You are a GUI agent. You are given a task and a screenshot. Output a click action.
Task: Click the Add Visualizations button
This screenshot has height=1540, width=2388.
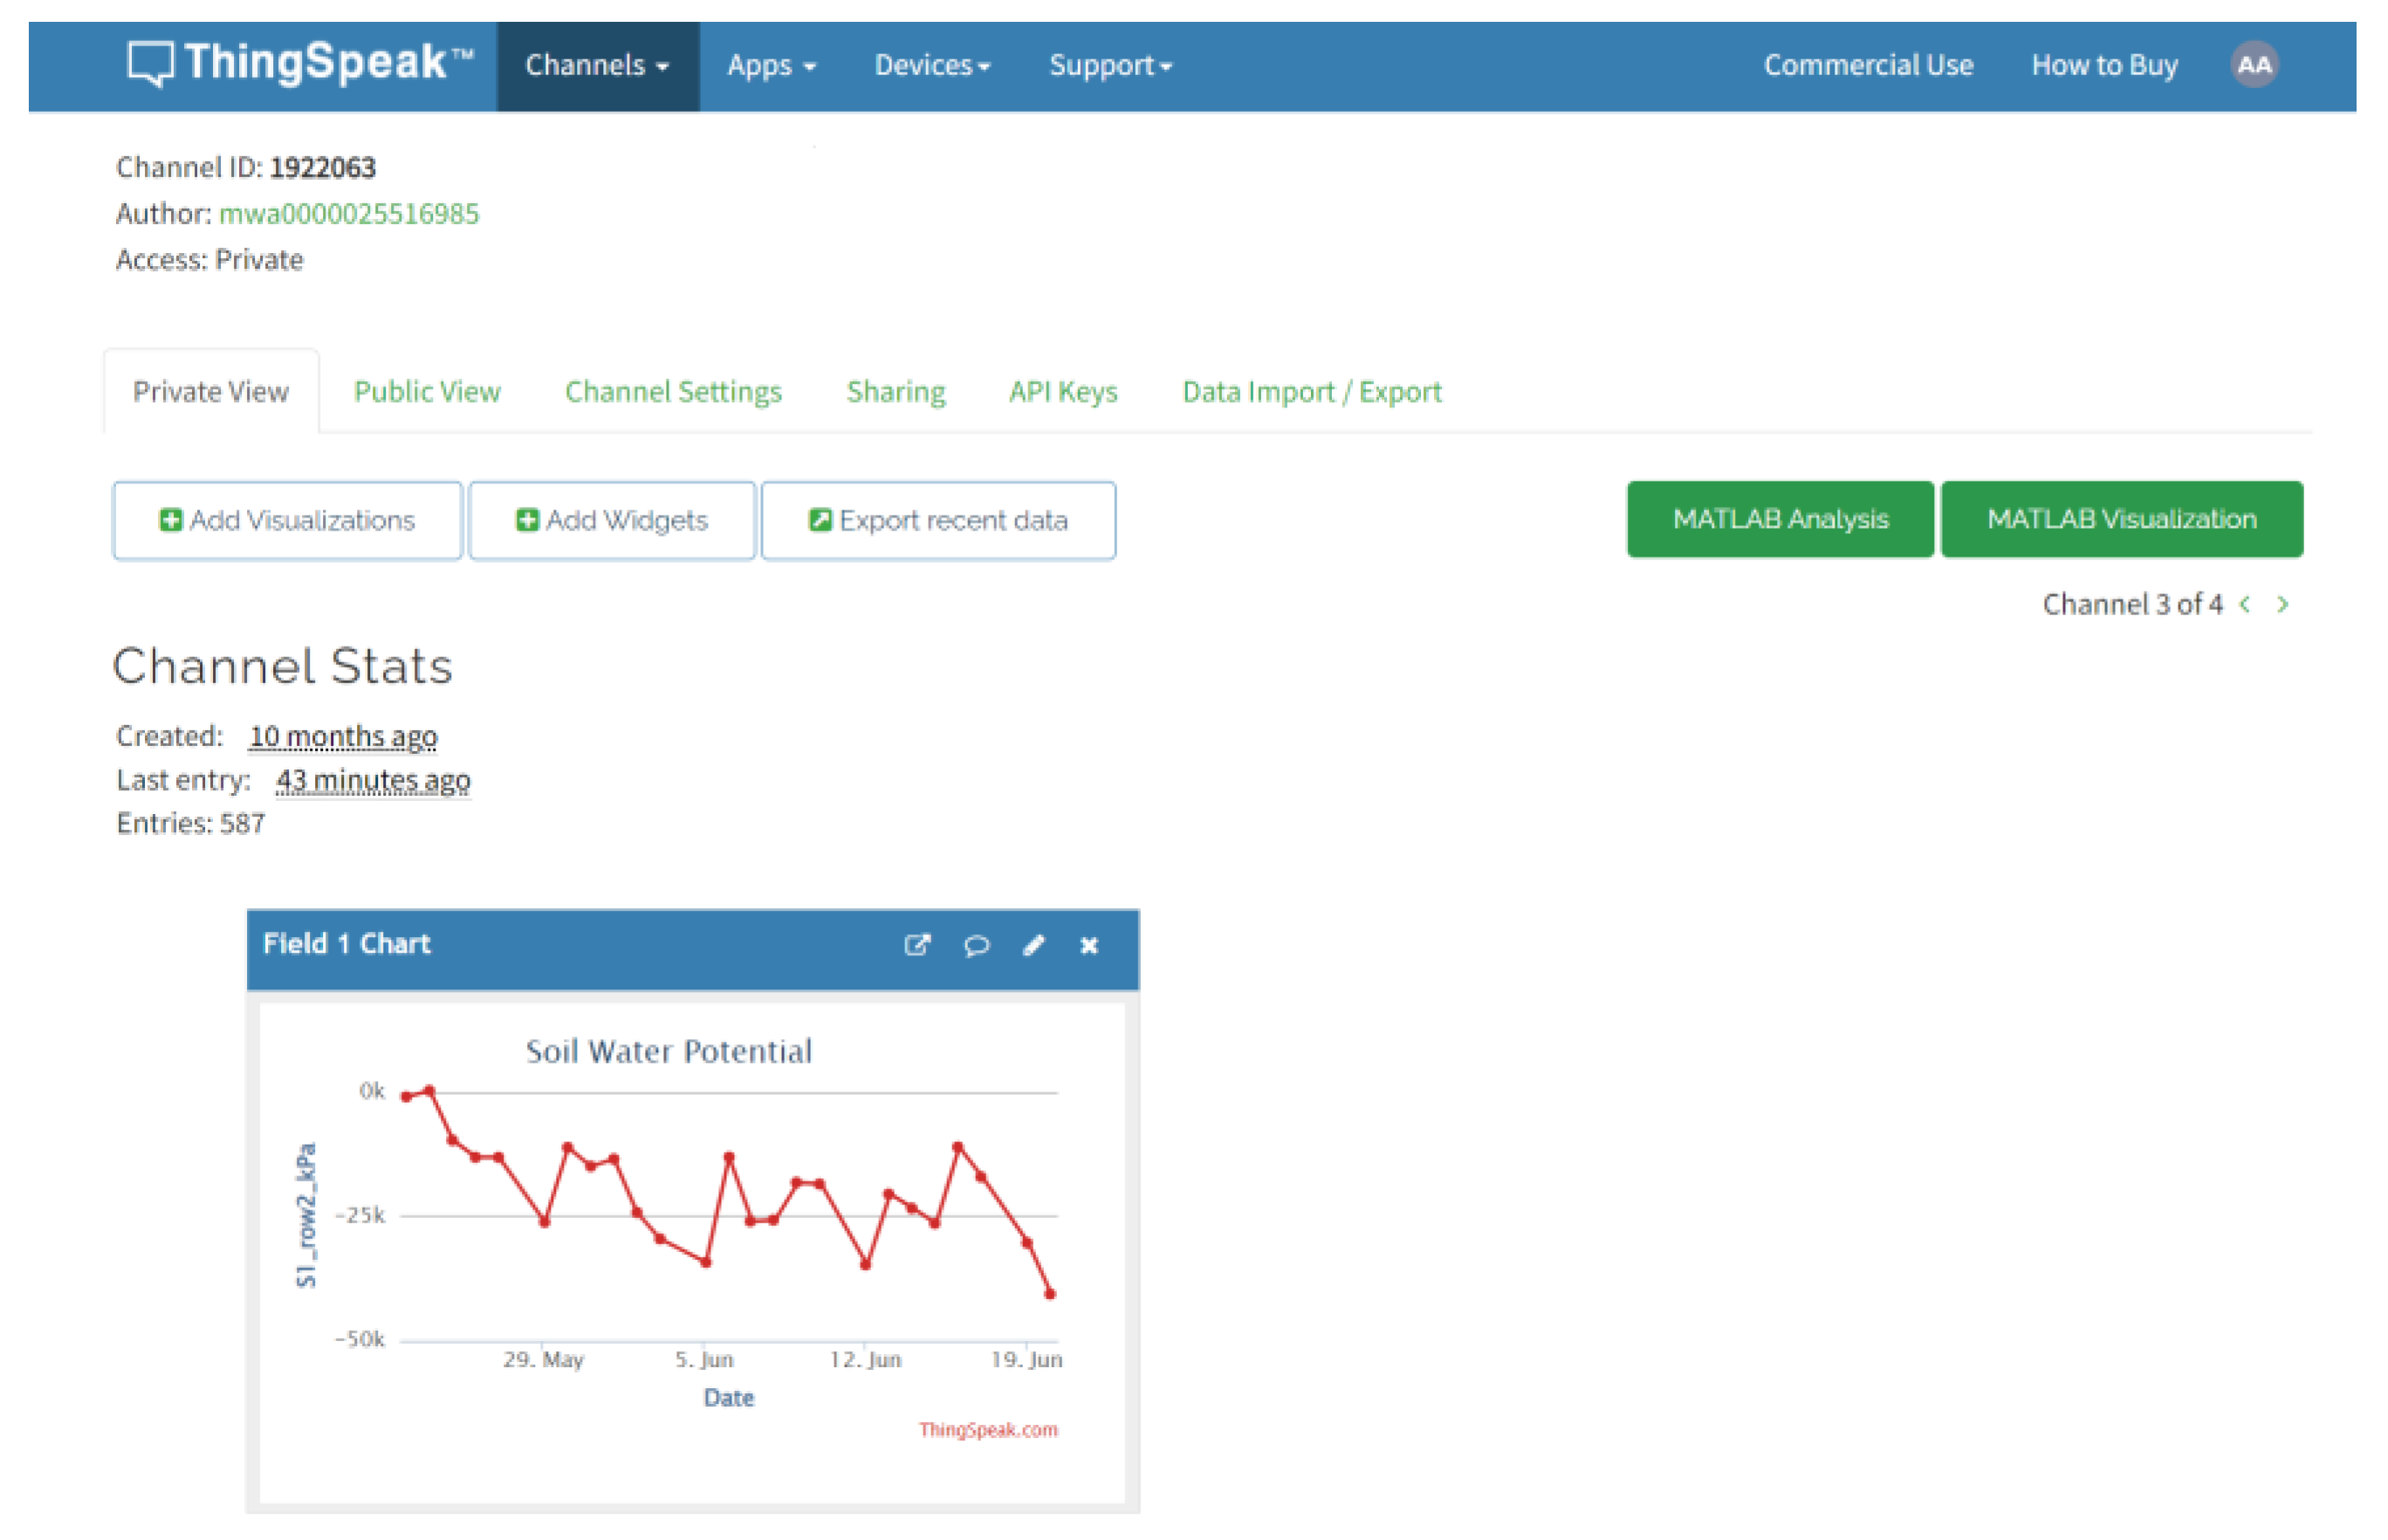[x=287, y=520]
